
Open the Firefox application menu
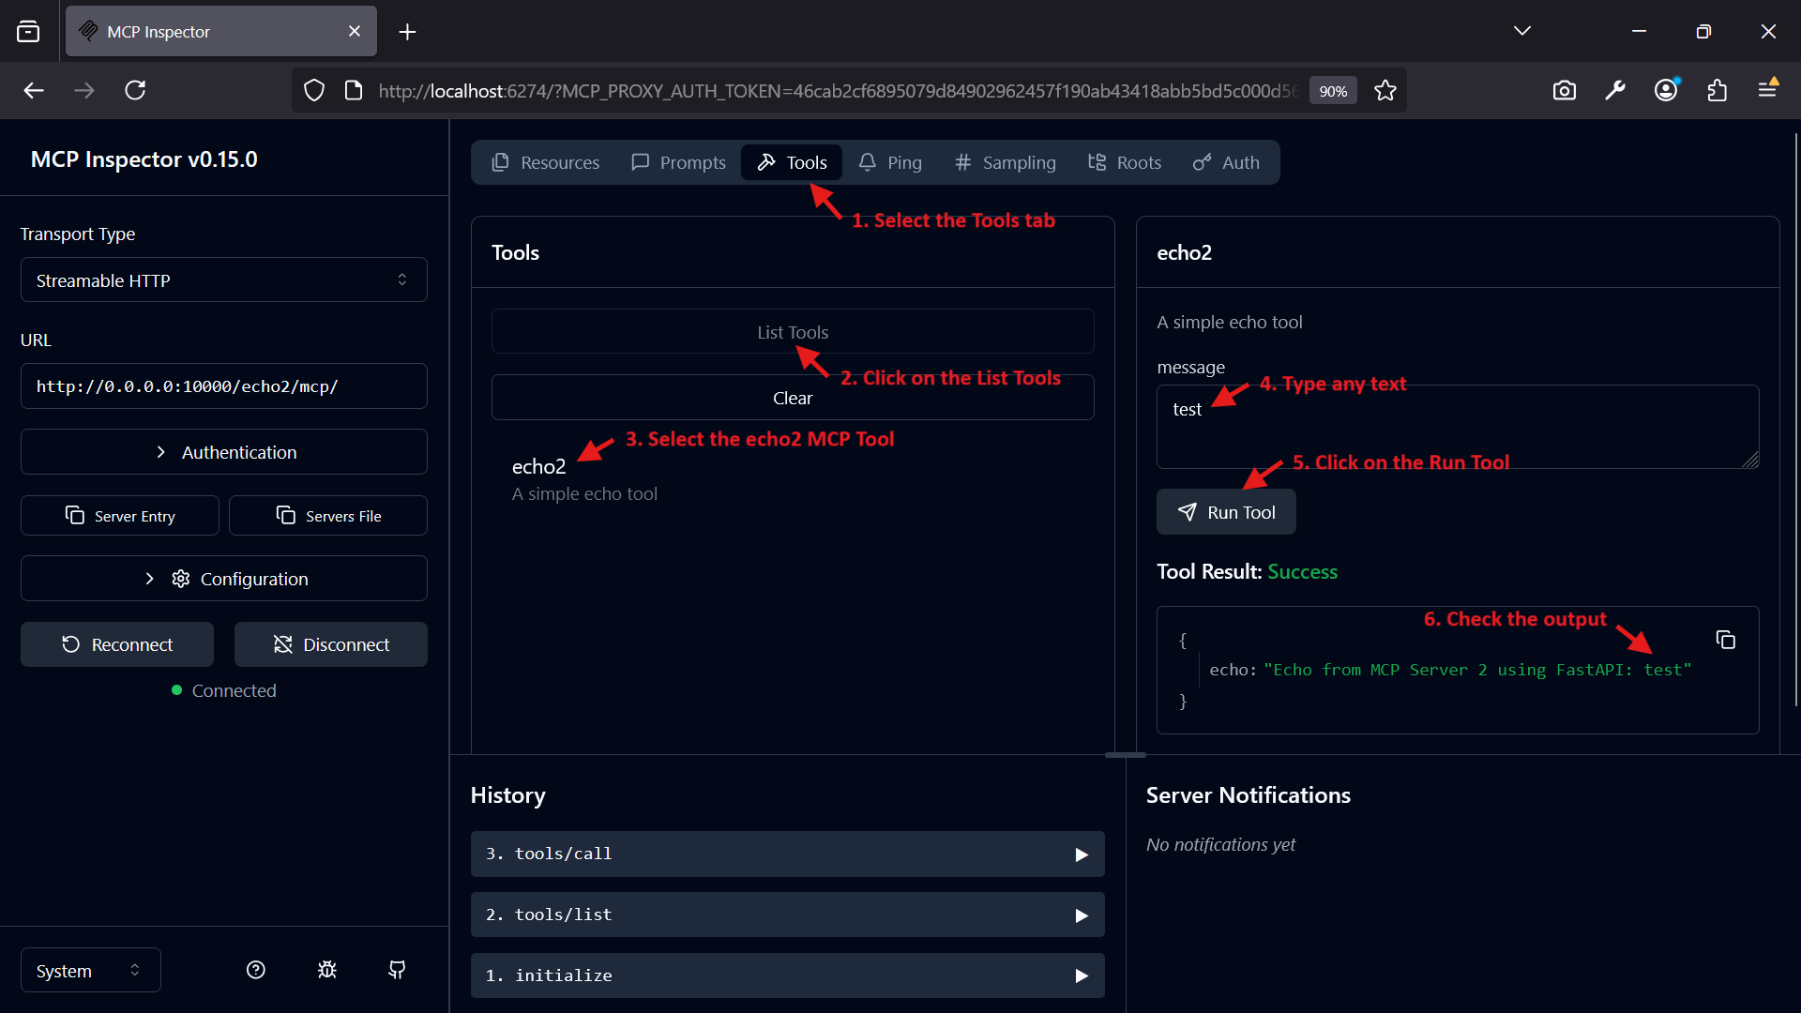pos(1767,90)
